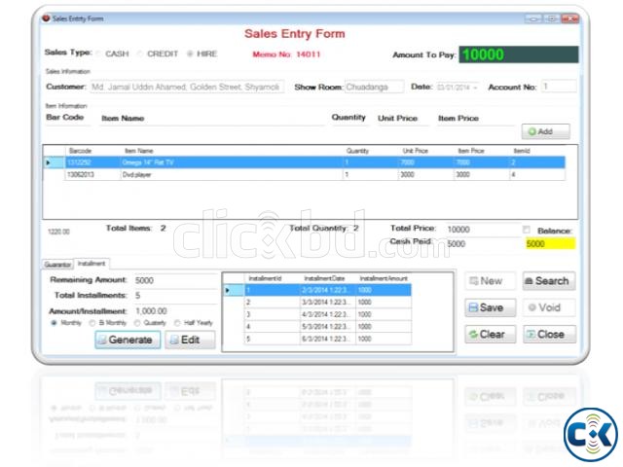Click the Edit installment button
This screenshot has height=467, width=623.
coord(189,340)
